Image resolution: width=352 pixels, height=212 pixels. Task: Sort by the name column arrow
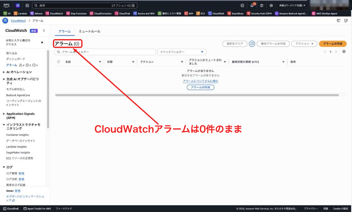[x=100, y=62]
